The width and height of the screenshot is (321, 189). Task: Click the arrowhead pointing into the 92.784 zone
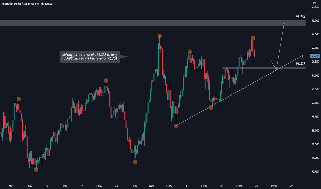point(284,24)
